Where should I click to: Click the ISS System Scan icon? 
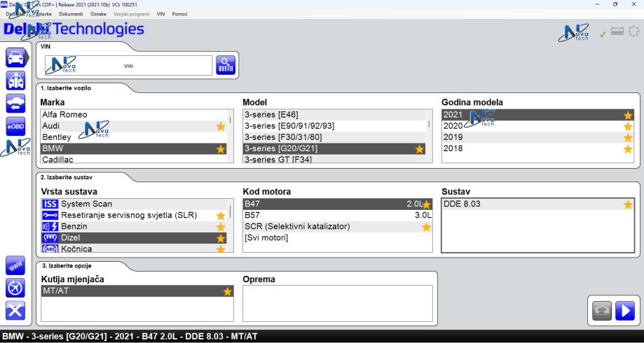pyautogui.click(x=50, y=204)
